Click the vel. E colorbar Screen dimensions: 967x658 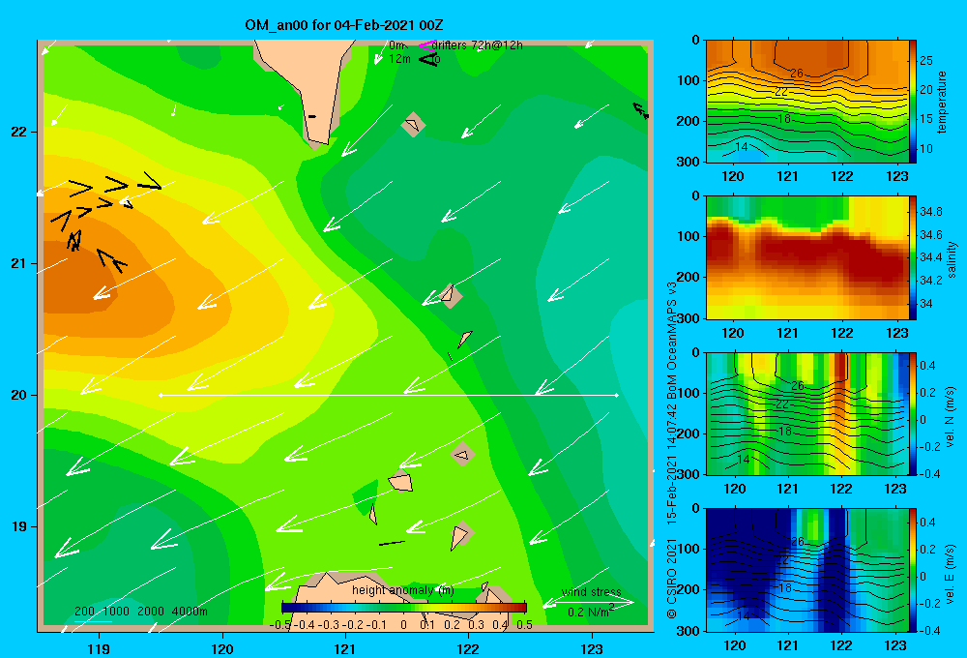[913, 570]
